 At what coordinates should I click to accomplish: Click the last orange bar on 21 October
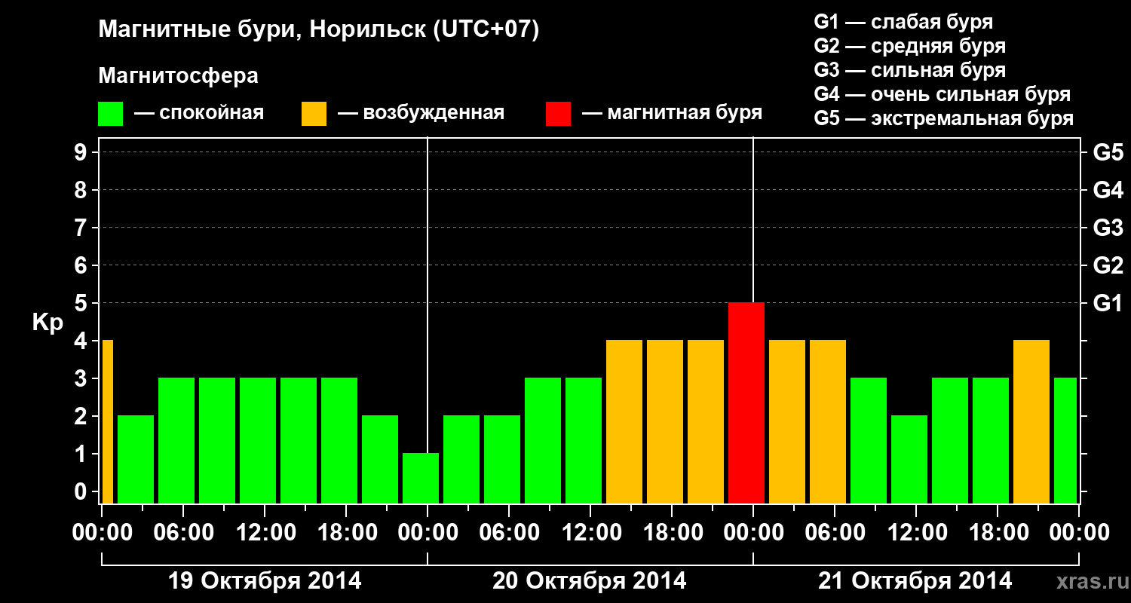[x=1031, y=422]
